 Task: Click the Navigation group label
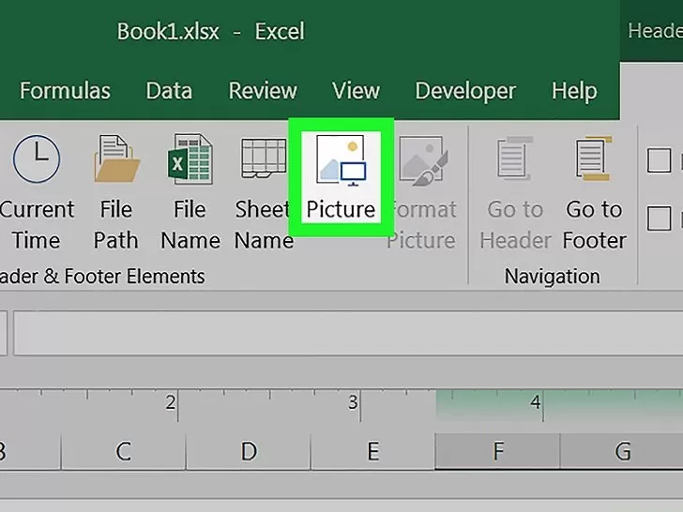(552, 276)
